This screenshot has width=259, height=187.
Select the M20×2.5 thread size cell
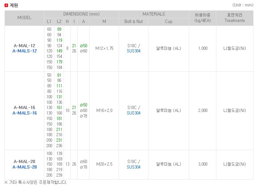pos(104,164)
